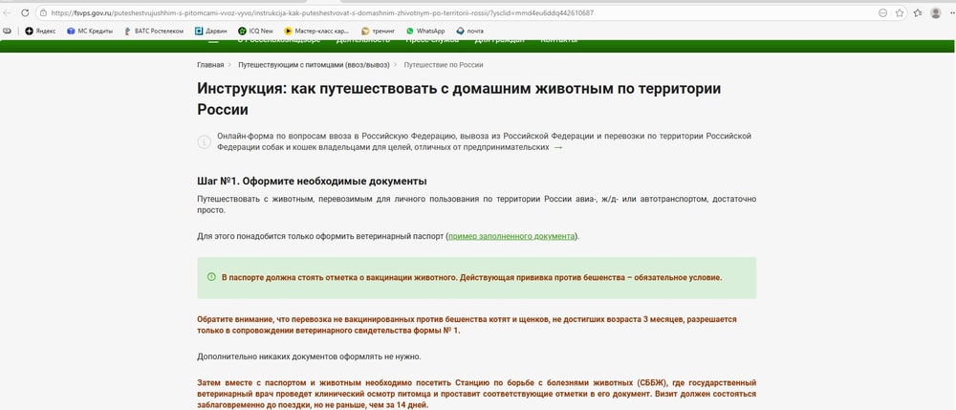Image resolution: width=956 pixels, height=410 pixels.
Task: Open the МС Кредиты bookmark
Action: point(90,31)
